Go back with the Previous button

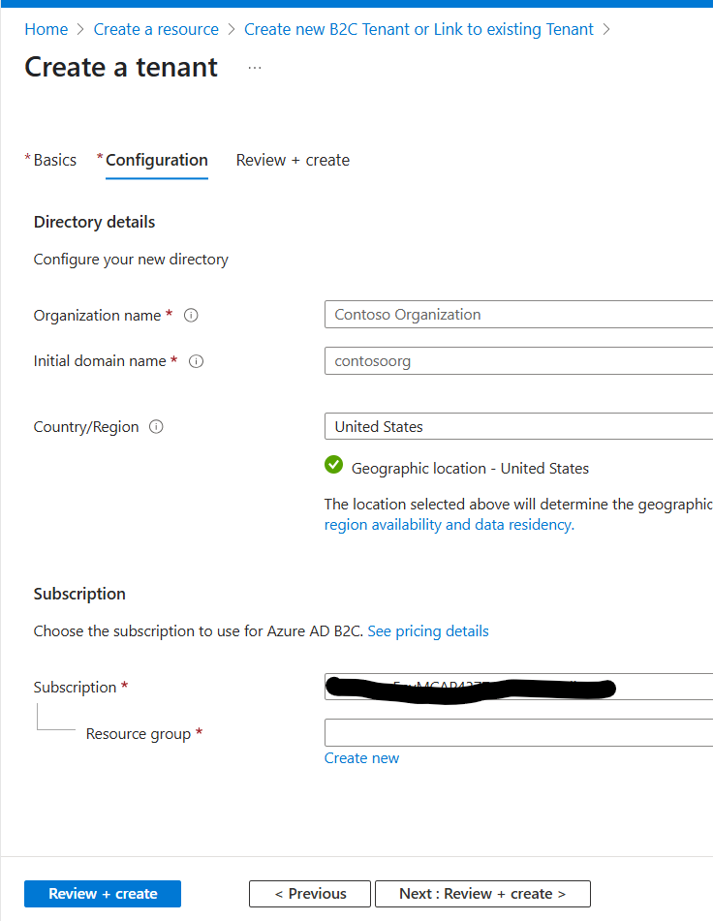pos(310,893)
